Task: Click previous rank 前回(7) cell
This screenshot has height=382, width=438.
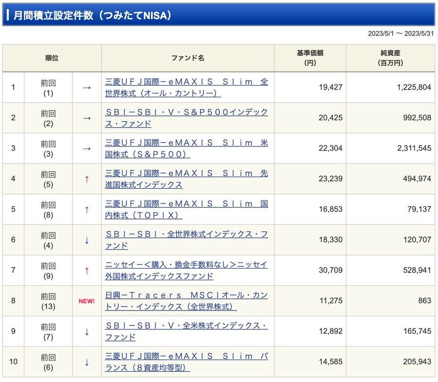Action: pos(48,331)
